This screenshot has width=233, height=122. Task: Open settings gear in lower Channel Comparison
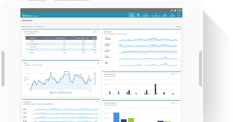coord(178,103)
